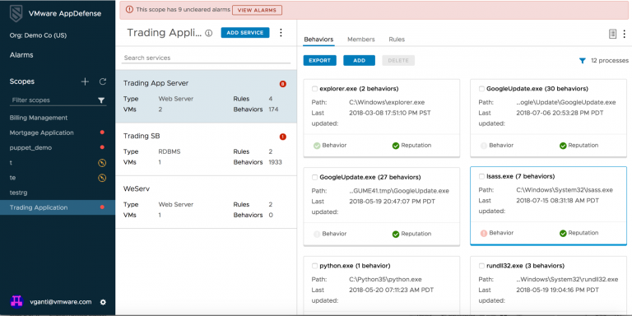The image size is (632, 316).
Task: Click the Search services input field
Action: click(206, 58)
